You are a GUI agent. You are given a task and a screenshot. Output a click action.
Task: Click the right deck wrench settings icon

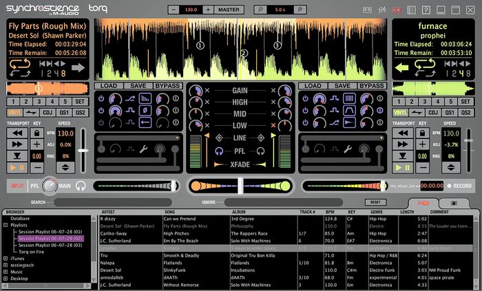(347, 149)
